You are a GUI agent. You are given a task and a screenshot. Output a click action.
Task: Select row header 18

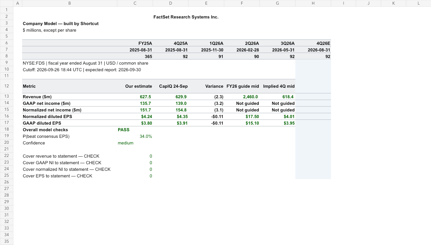click(x=7, y=129)
